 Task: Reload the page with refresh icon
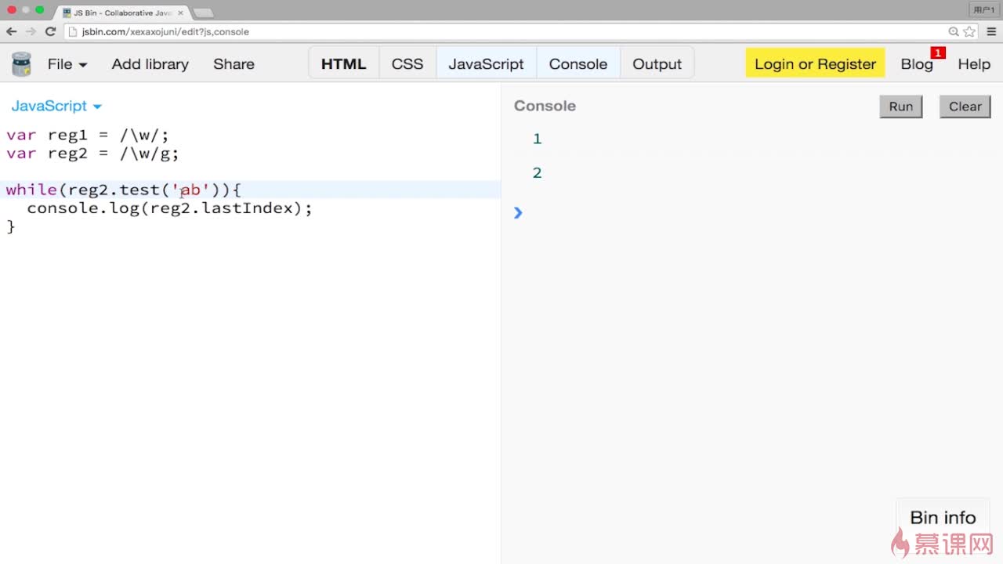pyautogui.click(x=50, y=31)
